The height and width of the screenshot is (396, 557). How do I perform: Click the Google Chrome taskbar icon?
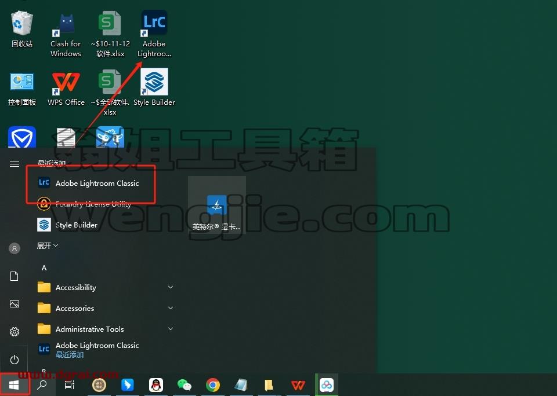[x=213, y=384]
